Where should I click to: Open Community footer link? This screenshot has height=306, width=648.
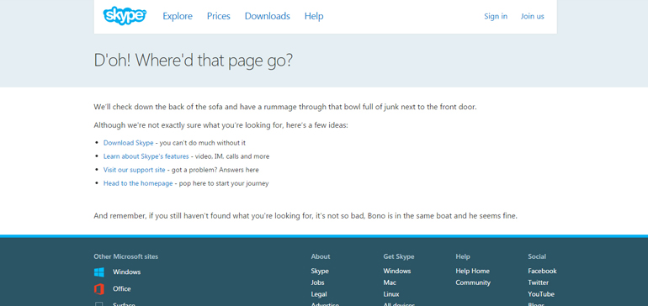tap(473, 282)
